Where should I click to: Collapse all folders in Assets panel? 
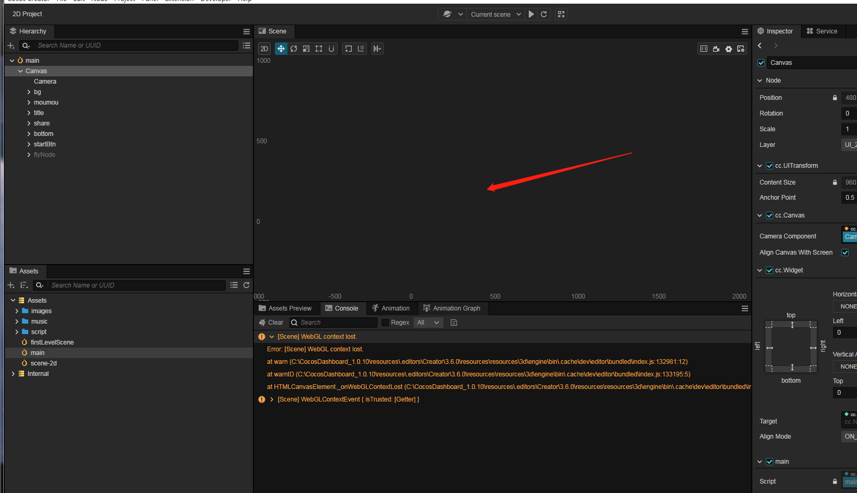pyautogui.click(x=234, y=285)
